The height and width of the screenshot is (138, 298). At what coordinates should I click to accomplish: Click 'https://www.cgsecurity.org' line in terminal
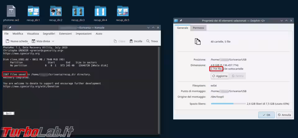pyautogui.click(x=21, y=53)
